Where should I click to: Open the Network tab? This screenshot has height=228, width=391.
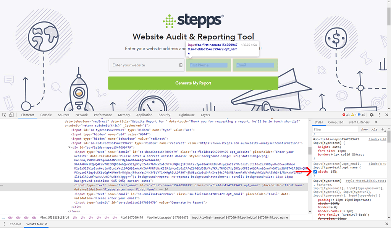[82, 115]
